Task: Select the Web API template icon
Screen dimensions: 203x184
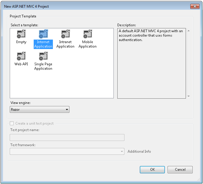Action: pyautogui.click(x=21, y=56)
